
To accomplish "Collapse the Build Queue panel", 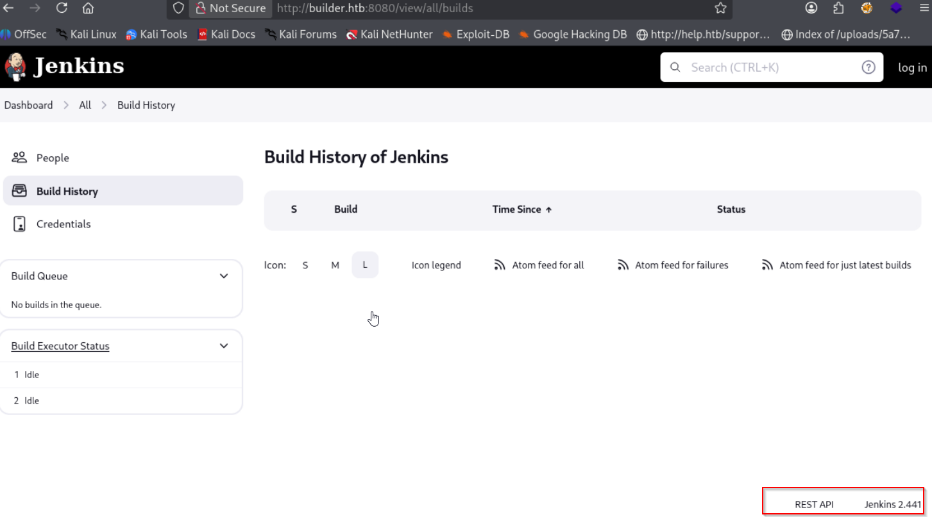I will tap(224, 276).
